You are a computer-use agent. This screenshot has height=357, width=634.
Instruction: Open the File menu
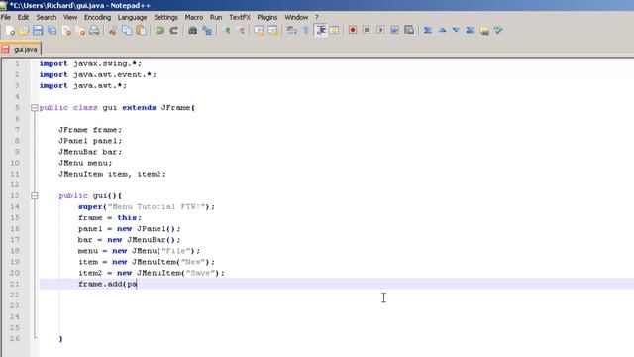pyautogui.click(x=6, y=17)
